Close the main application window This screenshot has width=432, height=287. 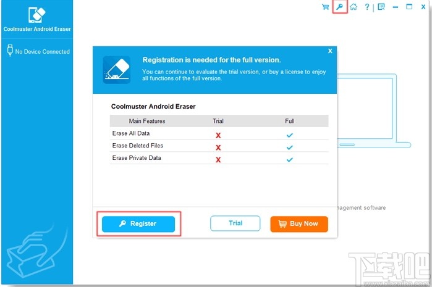tap(423, 7)
